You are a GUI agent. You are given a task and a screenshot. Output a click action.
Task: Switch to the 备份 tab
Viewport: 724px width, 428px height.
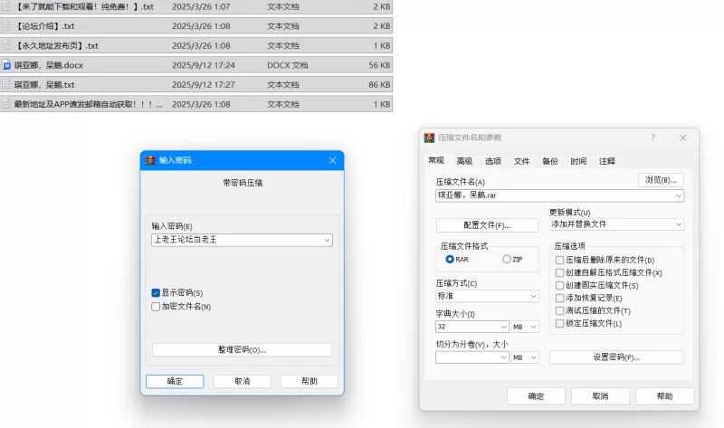550,161
